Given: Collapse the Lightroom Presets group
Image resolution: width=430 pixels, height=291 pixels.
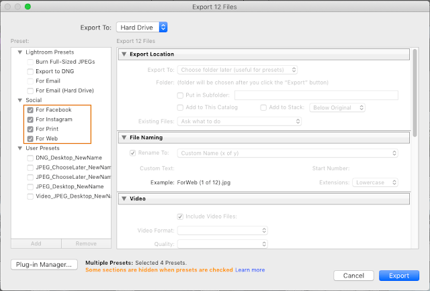Looking at the screenshot, I should (19, 52).
